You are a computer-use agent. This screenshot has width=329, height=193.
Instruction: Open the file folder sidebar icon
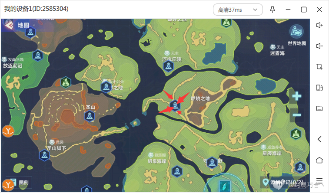[x=319, y=108]
